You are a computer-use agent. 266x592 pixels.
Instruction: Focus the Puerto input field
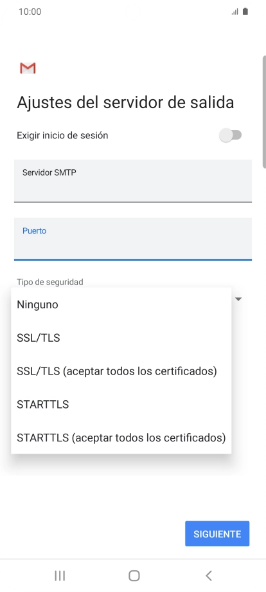tap(133, 239)
